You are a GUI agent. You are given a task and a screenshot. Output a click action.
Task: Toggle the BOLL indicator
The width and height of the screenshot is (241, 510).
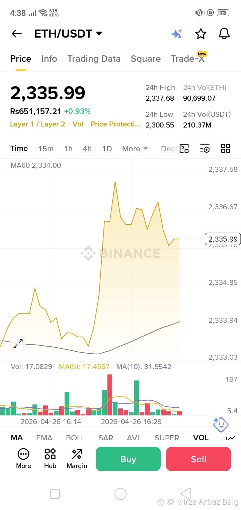(75, 438)
